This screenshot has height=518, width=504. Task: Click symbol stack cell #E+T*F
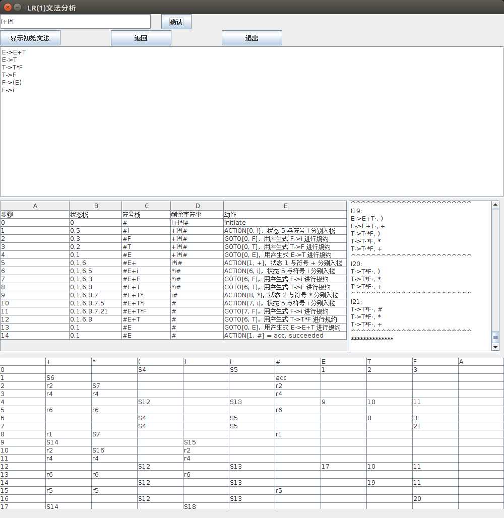146,311
